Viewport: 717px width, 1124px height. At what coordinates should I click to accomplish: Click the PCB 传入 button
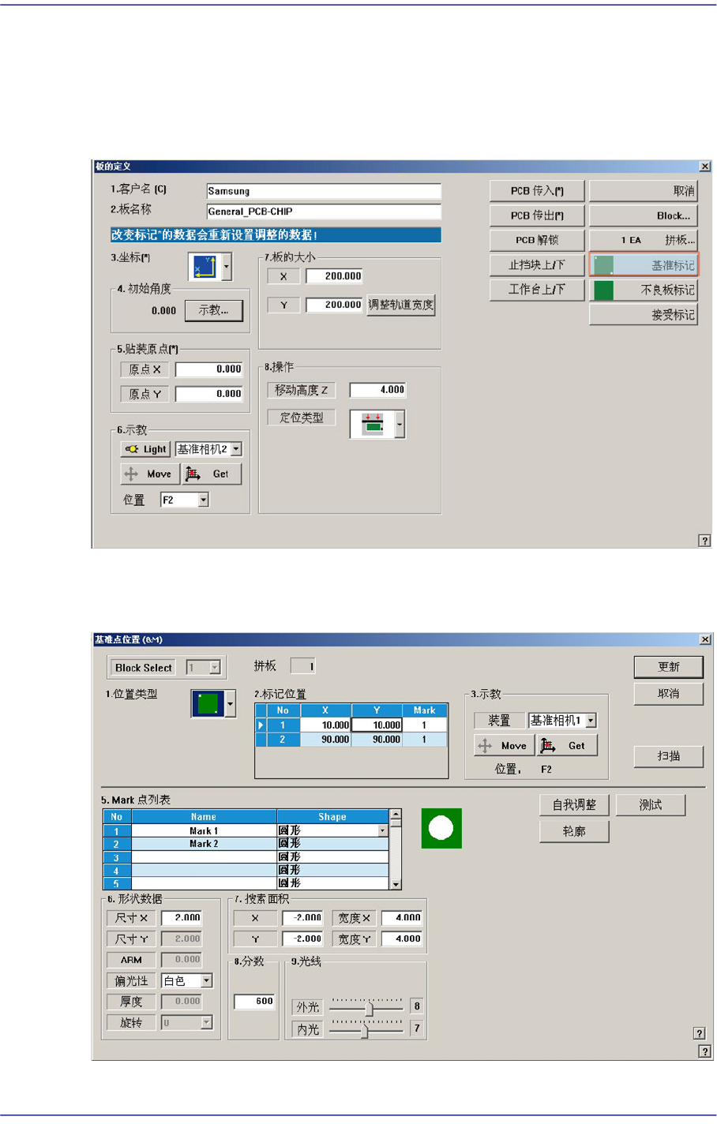537,191
